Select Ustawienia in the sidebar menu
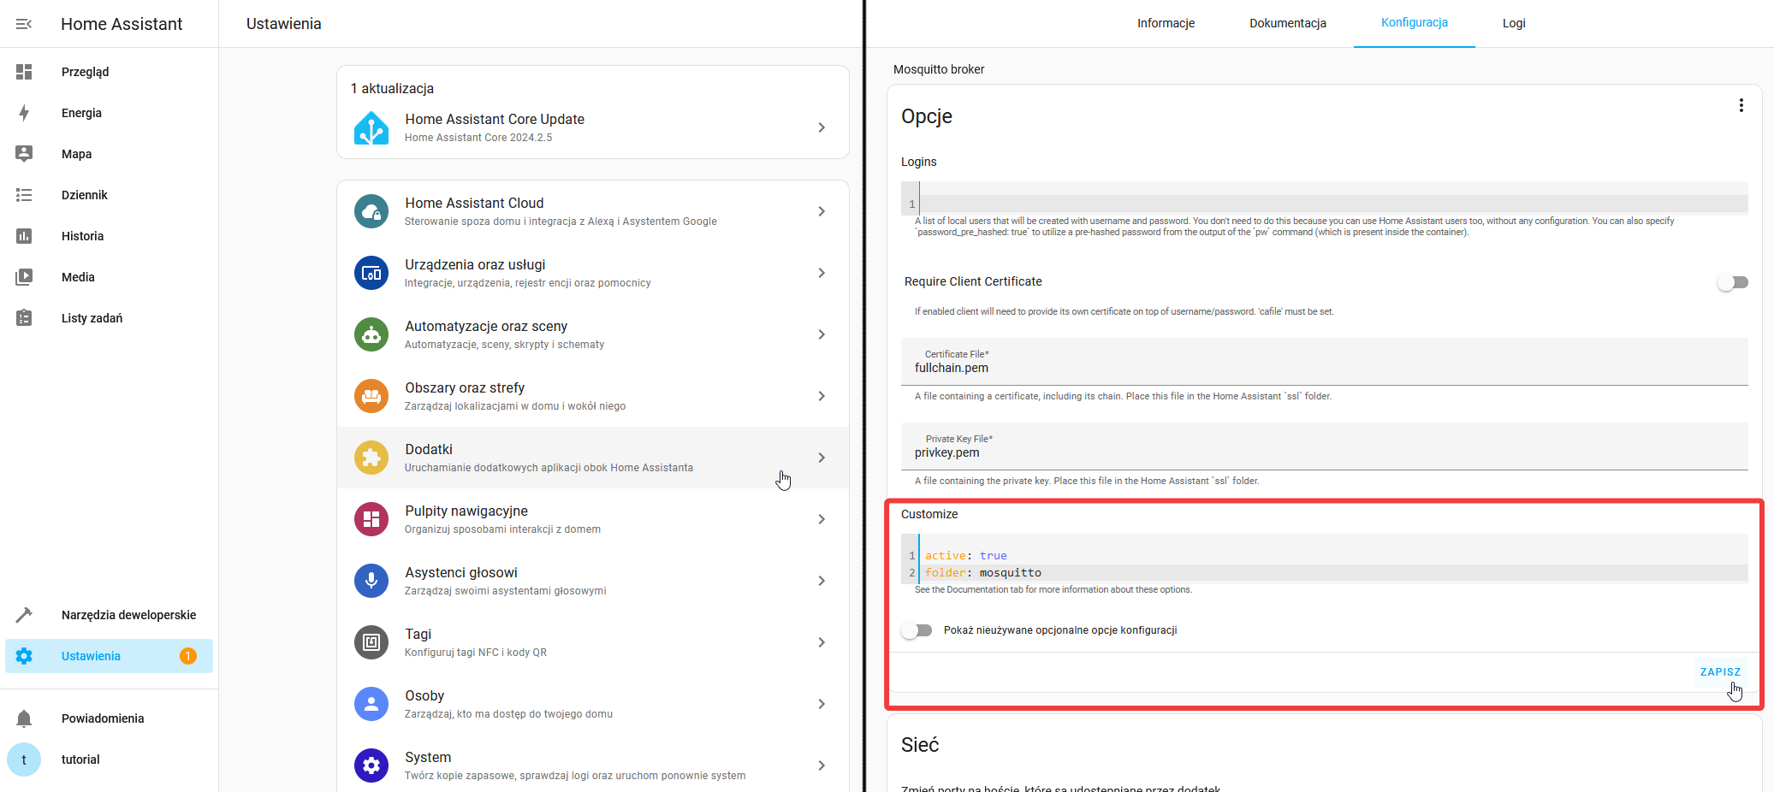 (109, 656)
